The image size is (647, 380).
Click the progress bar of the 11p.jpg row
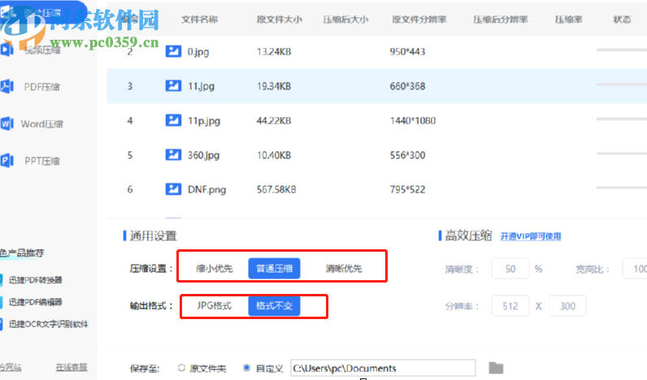(622, 119)
